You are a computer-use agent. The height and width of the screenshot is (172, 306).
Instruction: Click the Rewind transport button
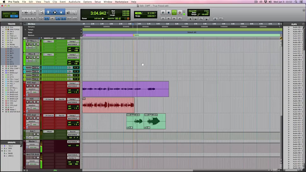pyautogui.click(x=169, y=18)
